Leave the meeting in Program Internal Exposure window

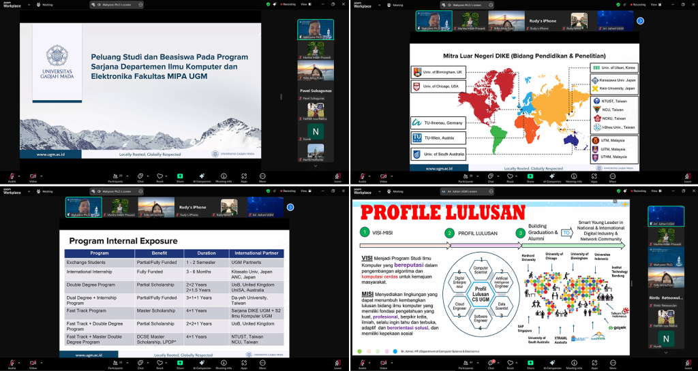pos(338,364)
